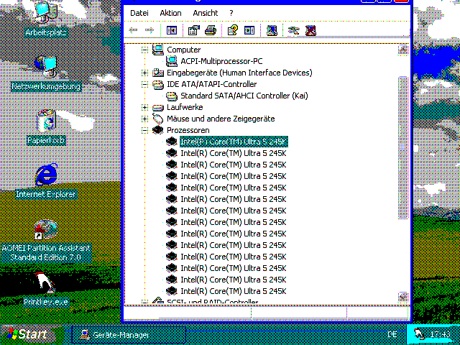Click the taskbar clock
This screenshot has width=460, height=345.
click(440, 334)
